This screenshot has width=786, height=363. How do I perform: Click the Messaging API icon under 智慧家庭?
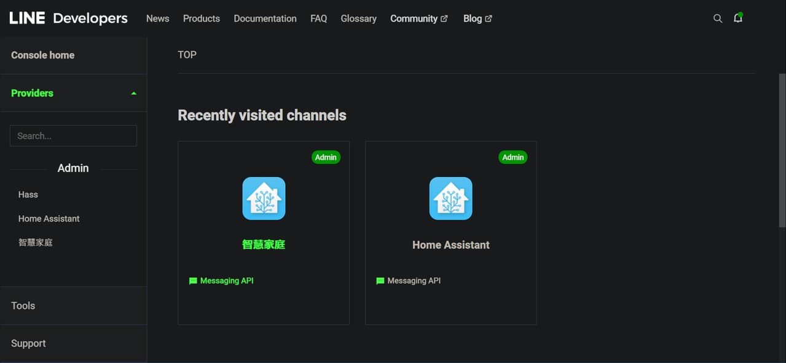tap(193, 281)
